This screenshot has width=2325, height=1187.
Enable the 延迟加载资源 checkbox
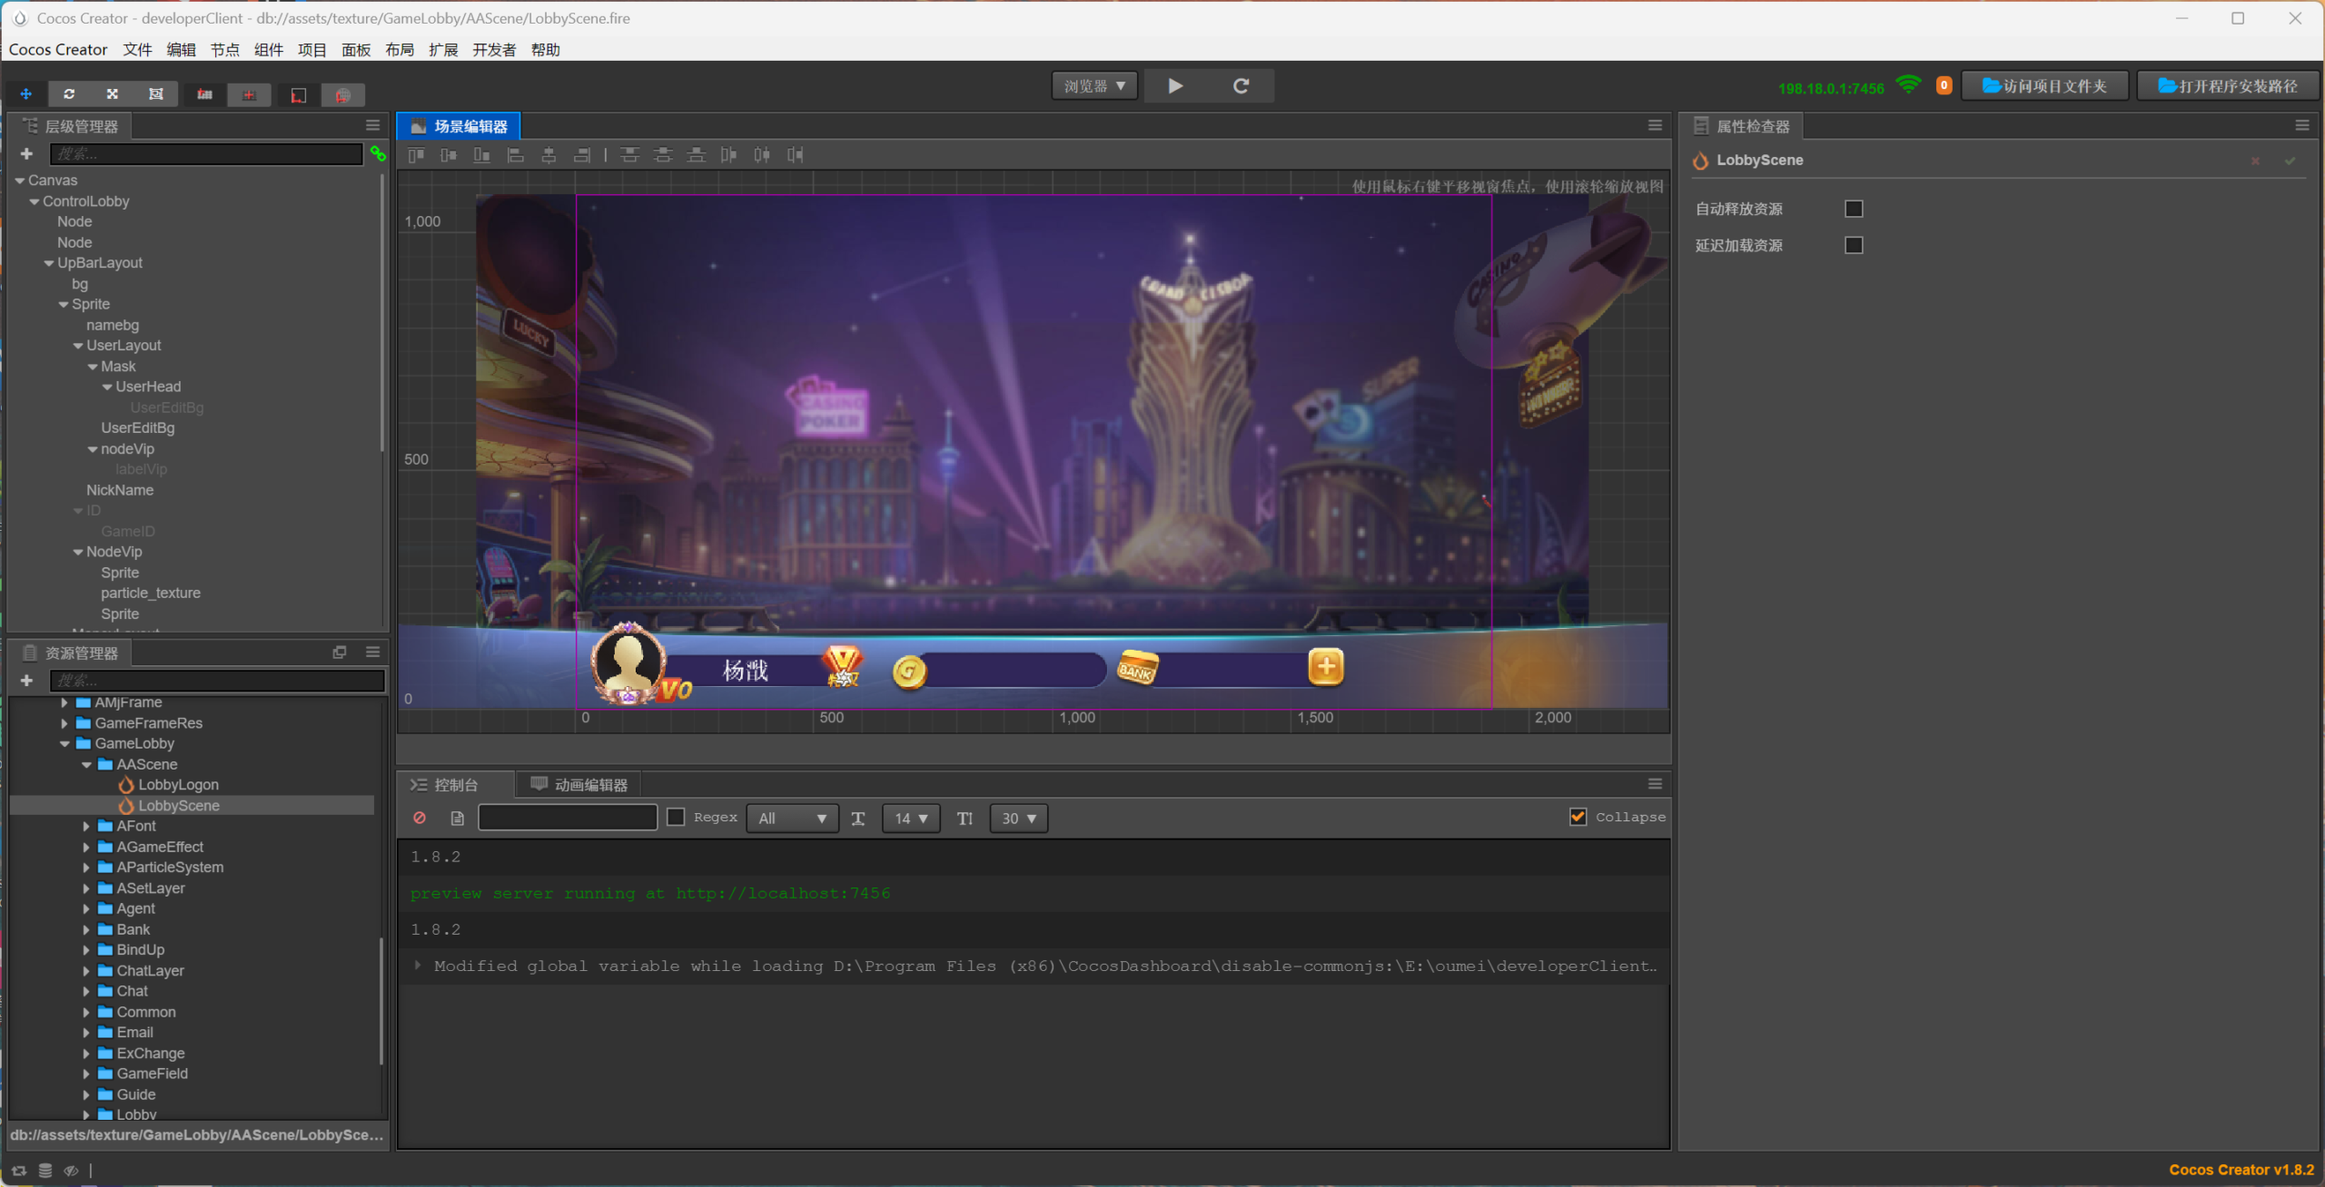[x=1854, y=246]
